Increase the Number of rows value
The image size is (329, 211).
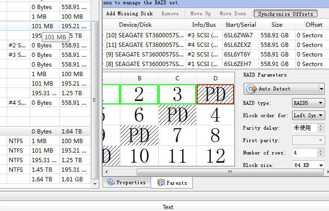(x=320, y=150)
